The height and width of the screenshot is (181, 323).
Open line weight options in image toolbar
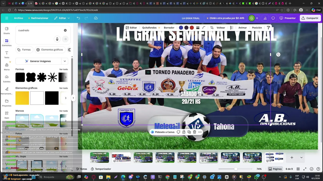(x=198, y=28)
